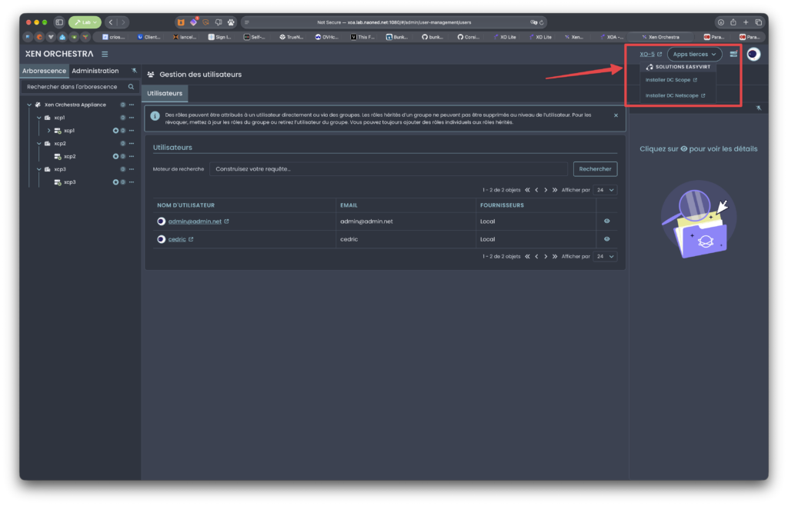
Task: Click the Rechercher button
Action: click(595, 169)
